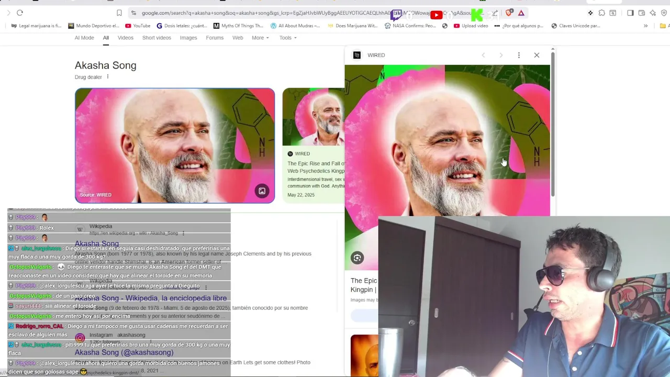670x377 pixels.
Task: Open 'All About Mudras' WordPress bookmark
Action: pos(295,26)
